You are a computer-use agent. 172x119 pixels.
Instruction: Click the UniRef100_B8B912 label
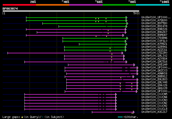tap(154, 77)
